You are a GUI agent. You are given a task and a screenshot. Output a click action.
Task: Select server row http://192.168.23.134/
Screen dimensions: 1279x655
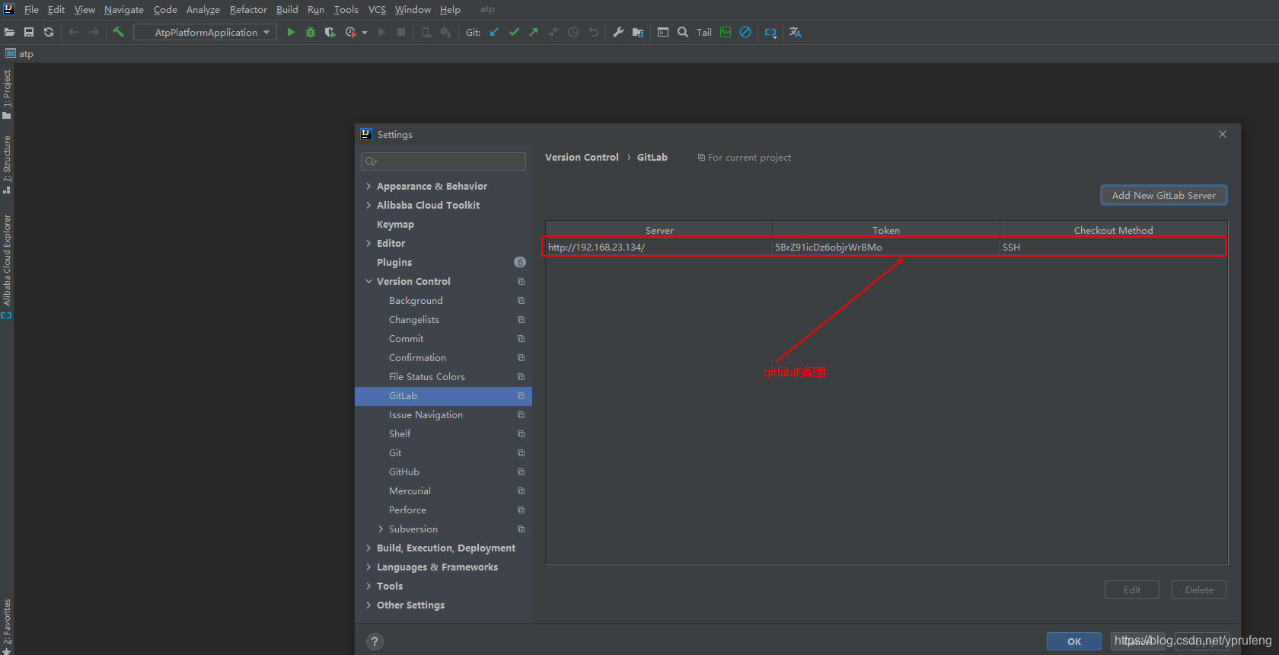click(x=886, y=247)
